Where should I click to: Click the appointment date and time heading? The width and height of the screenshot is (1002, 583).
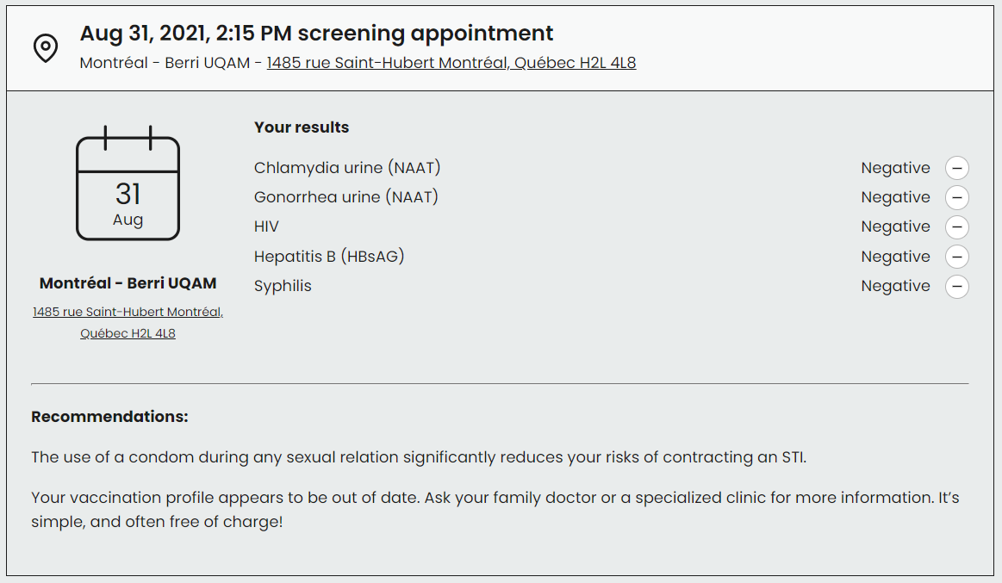coord(316,34)
